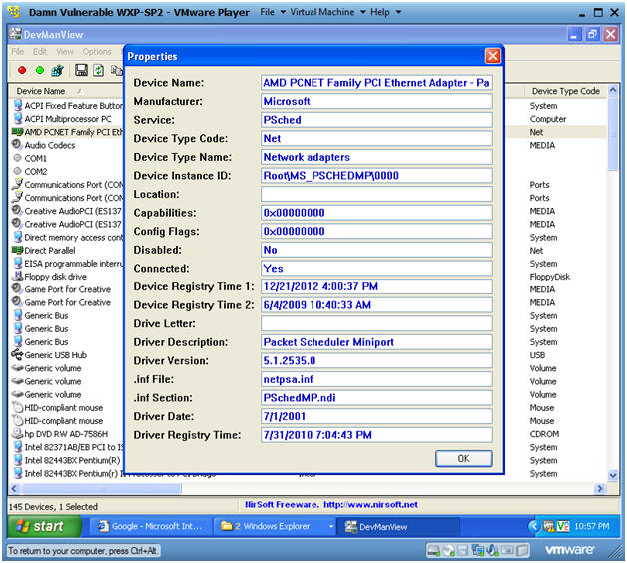
Task: Click the horizontal scrollbar left arrow
Action: click(x=14, y=488)
